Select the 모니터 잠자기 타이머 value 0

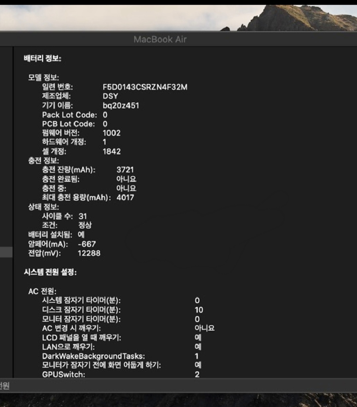click(197, 319)
